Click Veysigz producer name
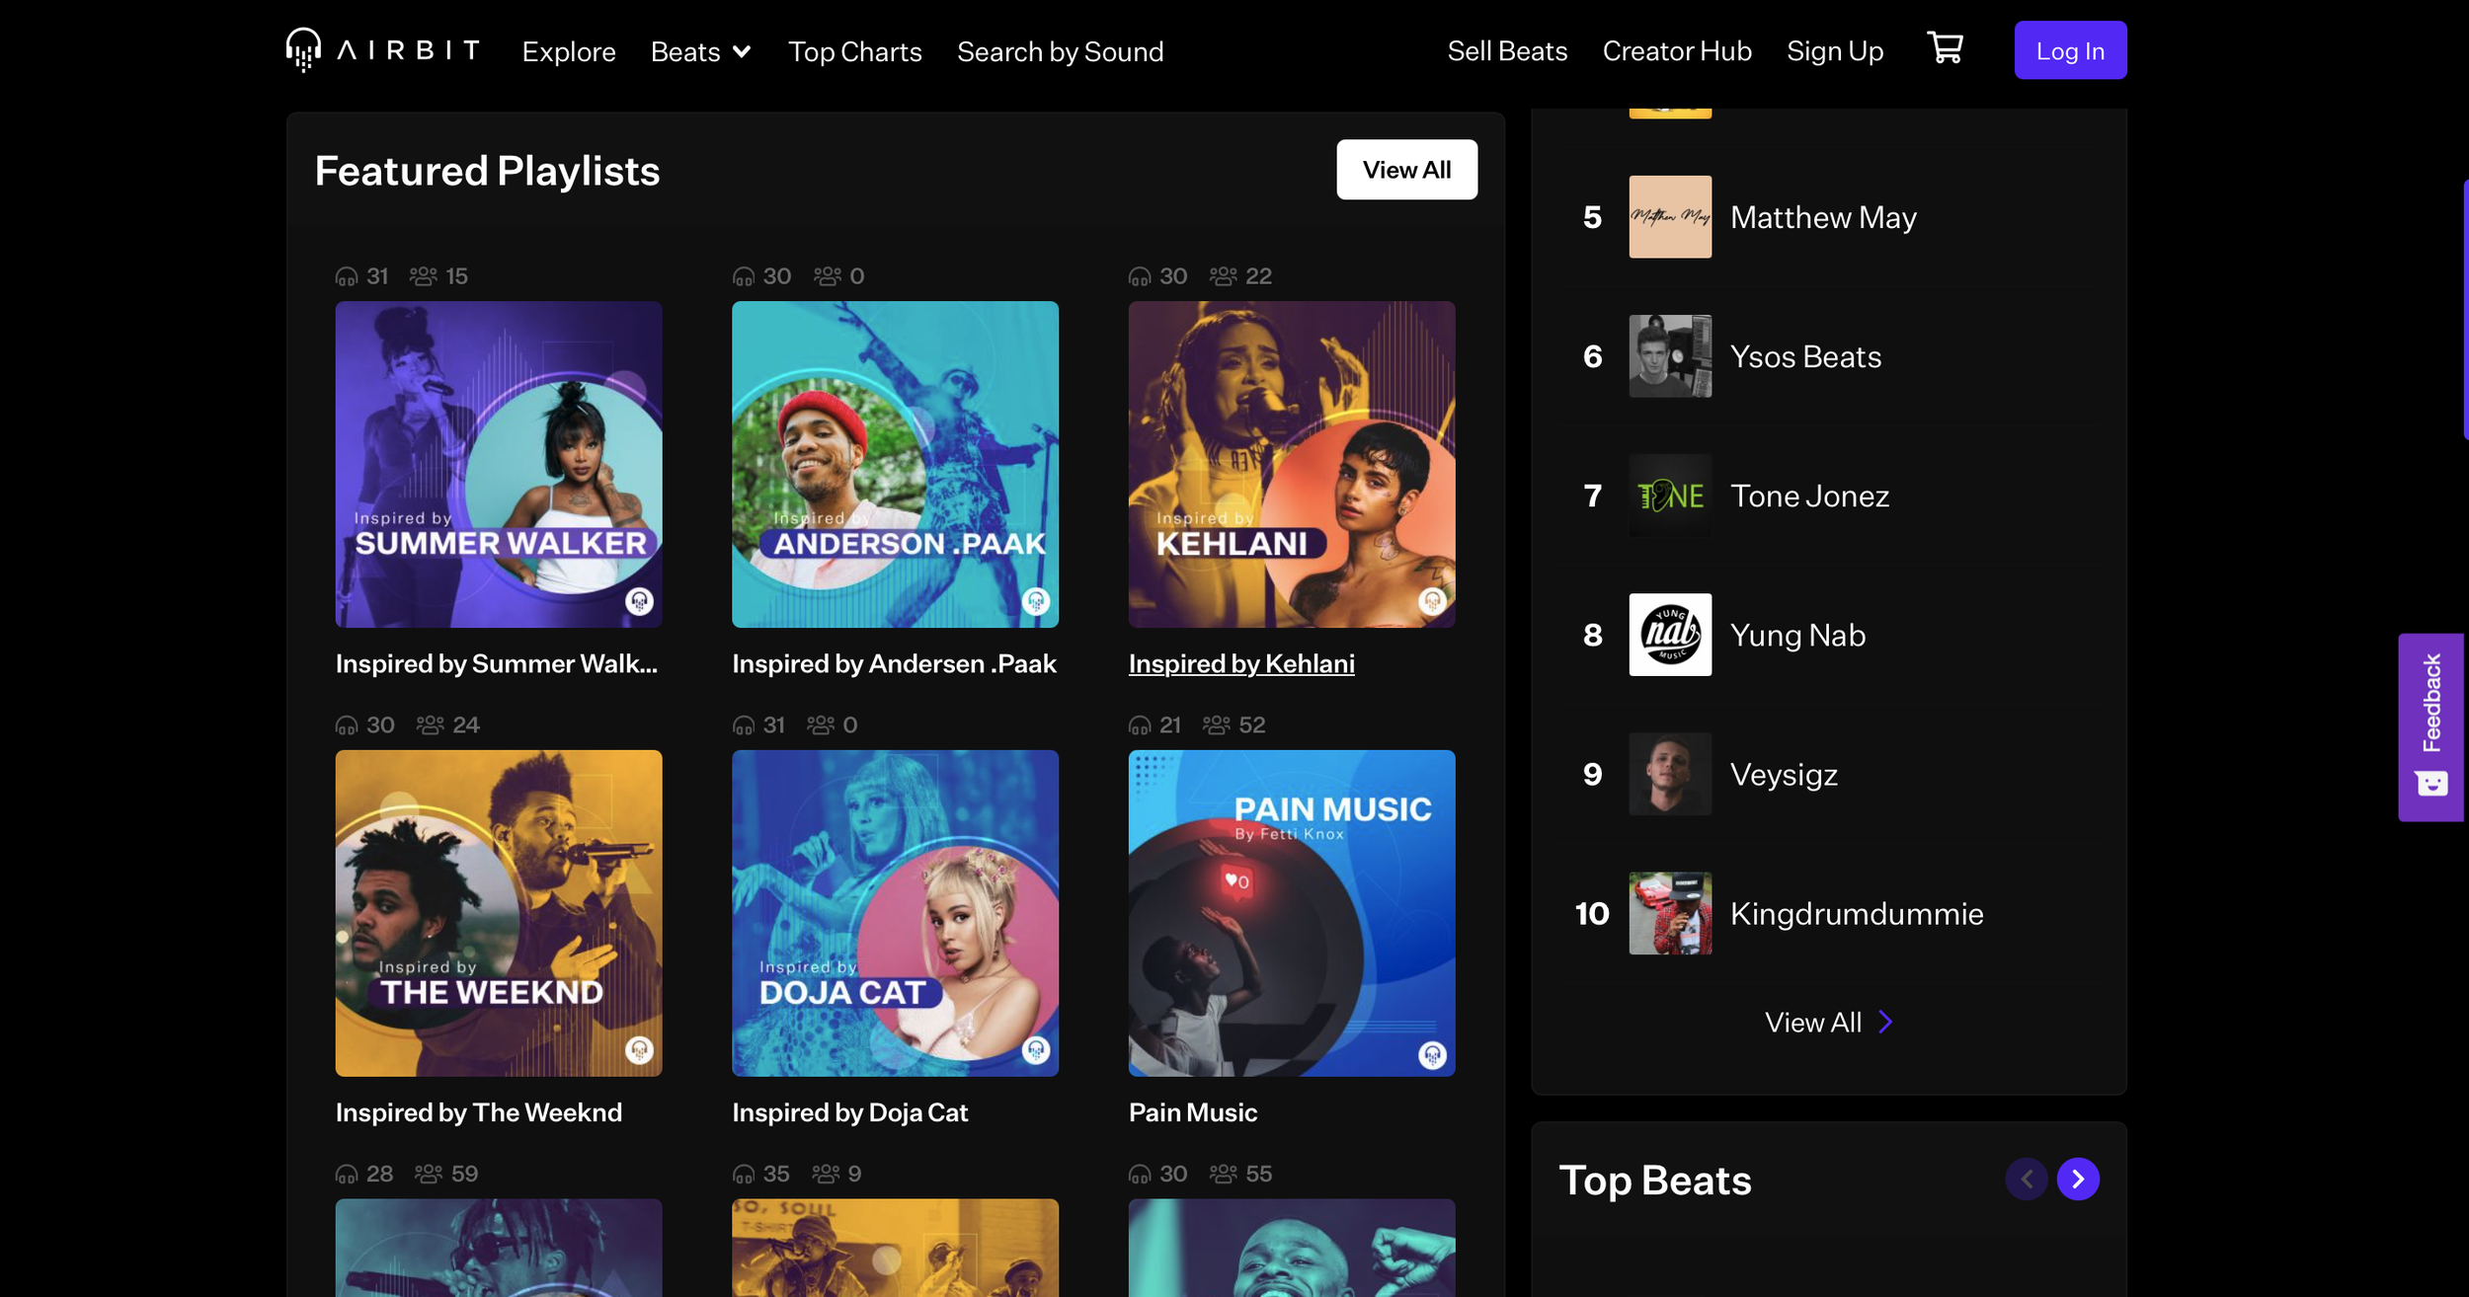Screen dimensions: 2469x1297 pyautogui.click(x=1784, y=774)
